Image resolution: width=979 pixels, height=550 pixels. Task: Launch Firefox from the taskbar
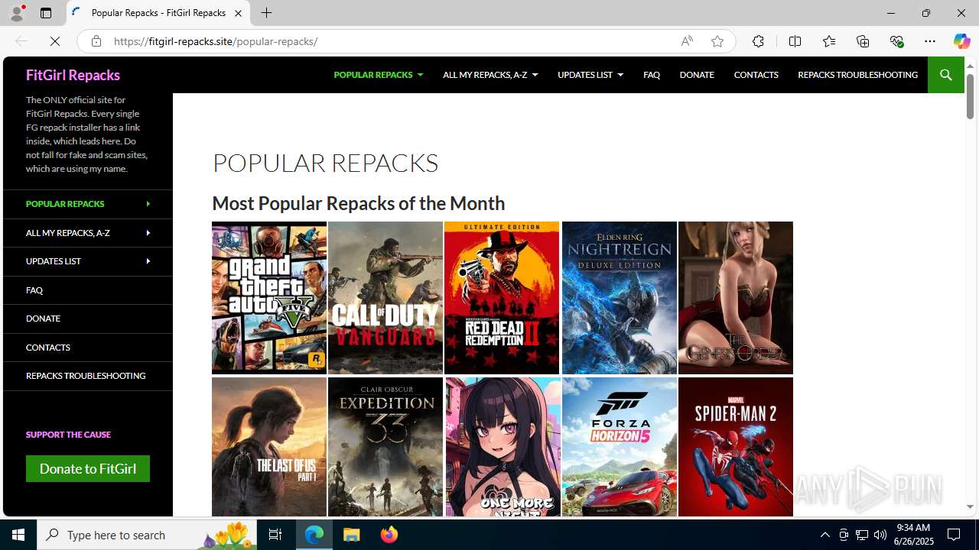tap(389, 535)
